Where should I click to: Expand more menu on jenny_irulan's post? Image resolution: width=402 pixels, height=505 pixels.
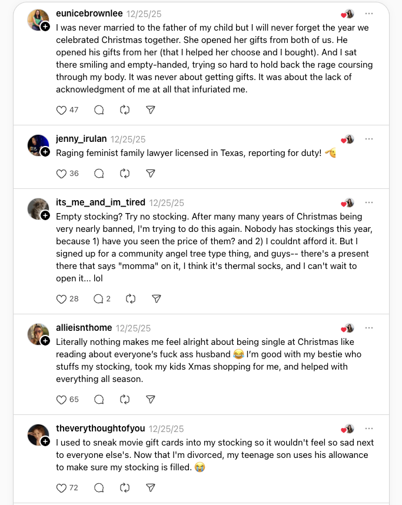point(369,139)
